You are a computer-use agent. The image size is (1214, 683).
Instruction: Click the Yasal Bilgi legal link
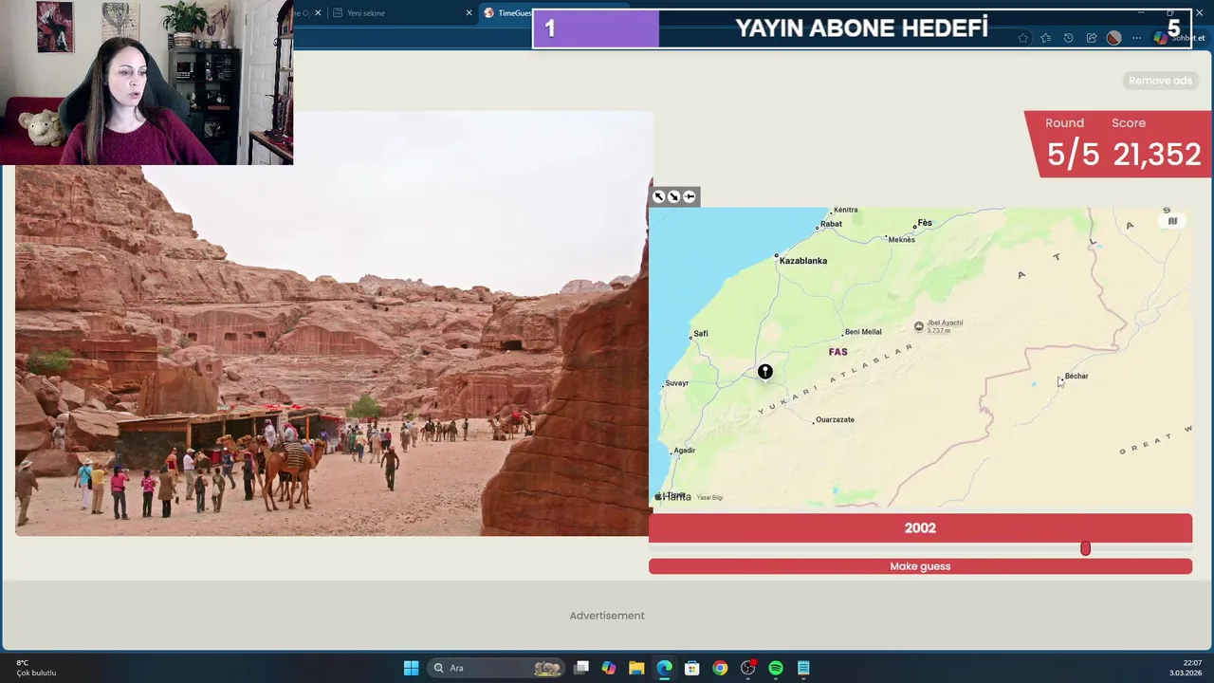pos(709,497)
